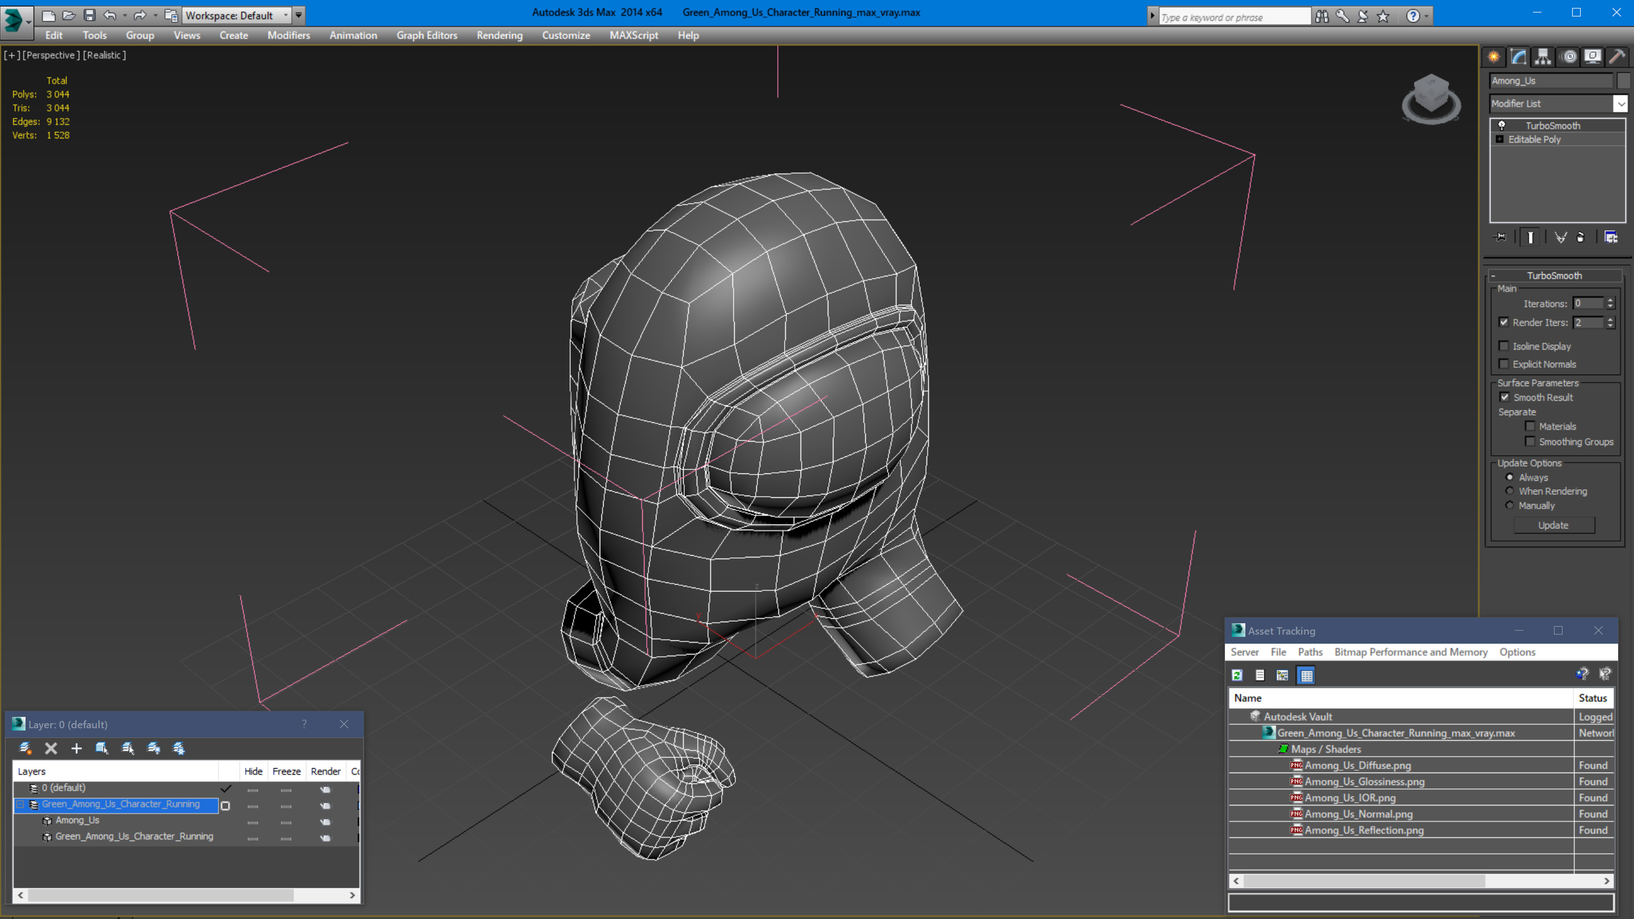Open the Help icon dropdown arrow
The height and width of the screenshot is (919, 1634).
click(1427, 16)
